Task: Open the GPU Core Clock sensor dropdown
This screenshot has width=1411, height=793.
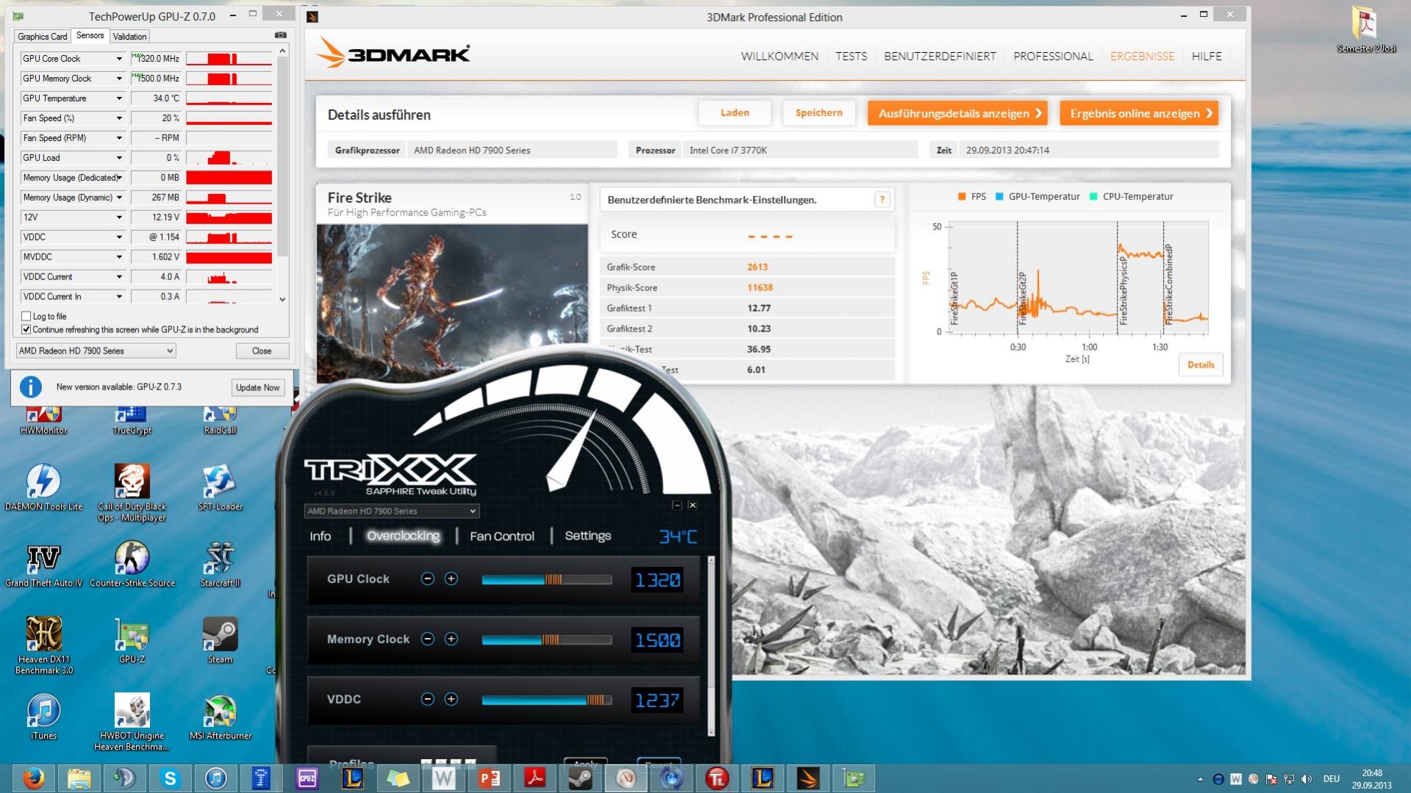Action: (119, 59)
